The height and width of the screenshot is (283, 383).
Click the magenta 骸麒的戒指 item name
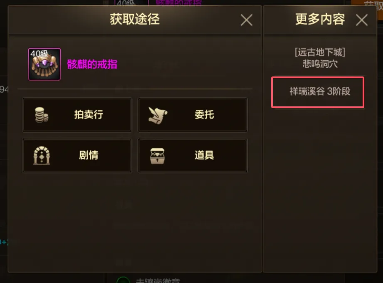(92, 64)
